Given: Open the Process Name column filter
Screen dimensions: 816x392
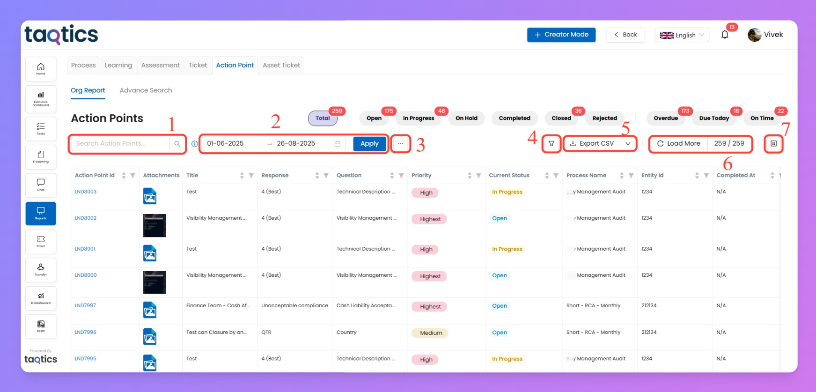Looking at the screenshot, I should pos(631,176).
